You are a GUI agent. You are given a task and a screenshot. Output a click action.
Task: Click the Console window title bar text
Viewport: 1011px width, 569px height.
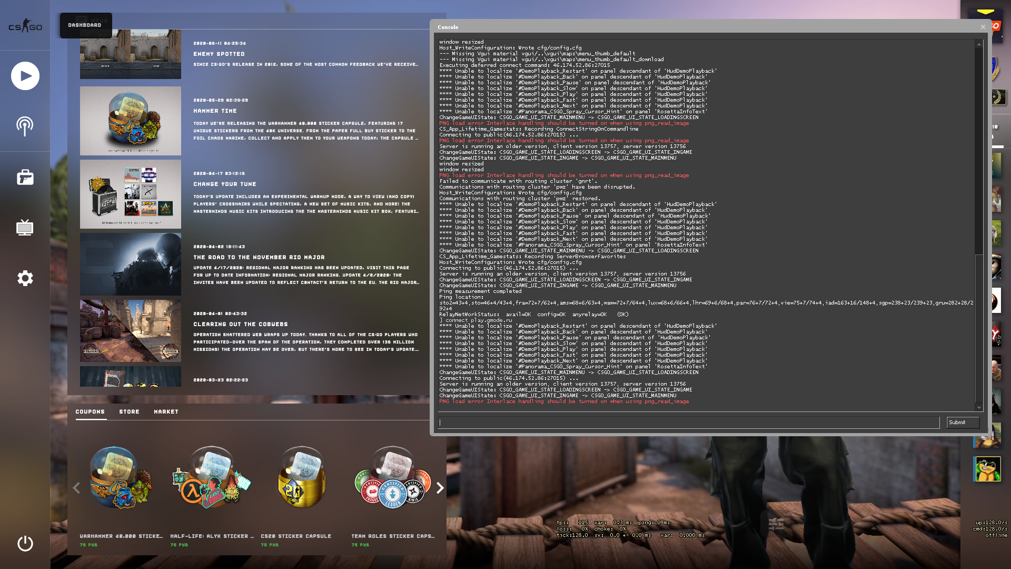pos(448,27)
